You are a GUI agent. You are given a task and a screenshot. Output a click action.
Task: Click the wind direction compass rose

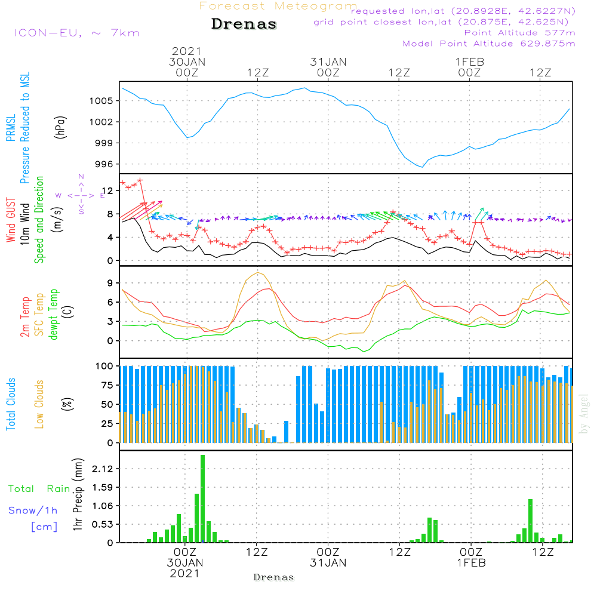click(81, 195)
